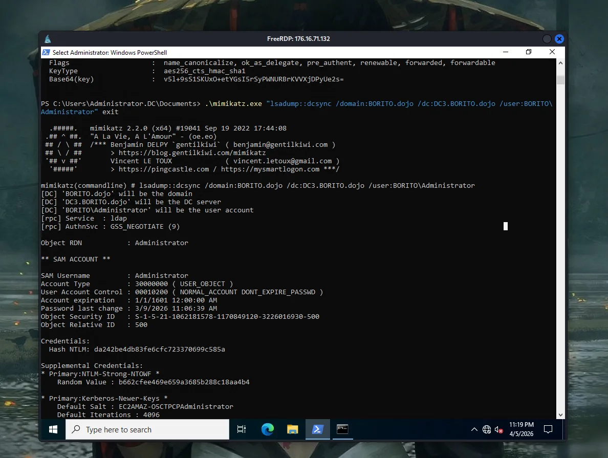Restore down the PowerShell window
The height and width of the screenshot is (458, 608).
(x=529, y=52)
